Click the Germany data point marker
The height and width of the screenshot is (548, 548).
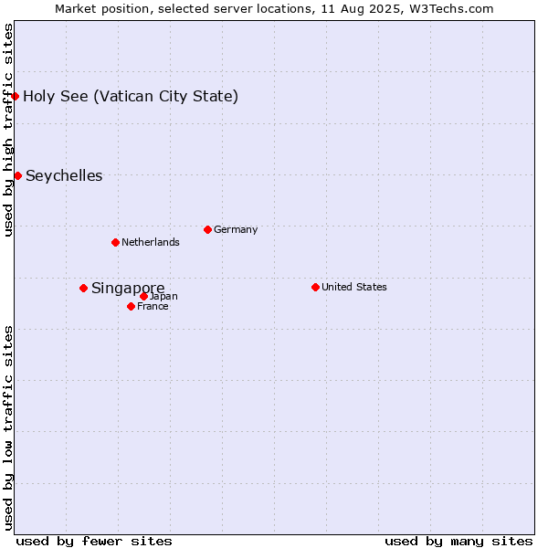coord(207,229)
